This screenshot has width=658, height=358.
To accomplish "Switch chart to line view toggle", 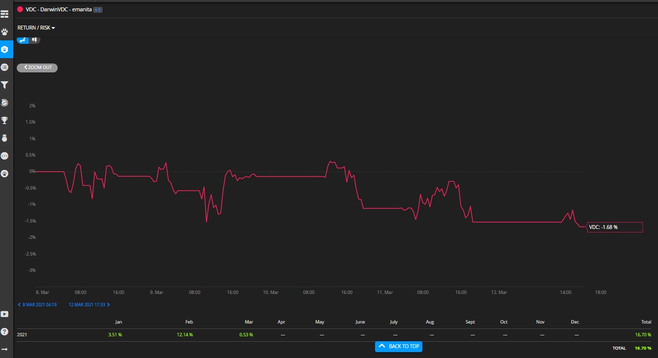I will 23,39.
